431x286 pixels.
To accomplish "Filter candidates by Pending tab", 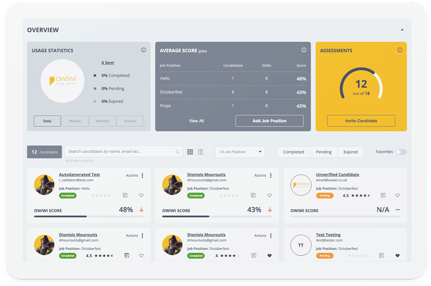I will 324,152.
